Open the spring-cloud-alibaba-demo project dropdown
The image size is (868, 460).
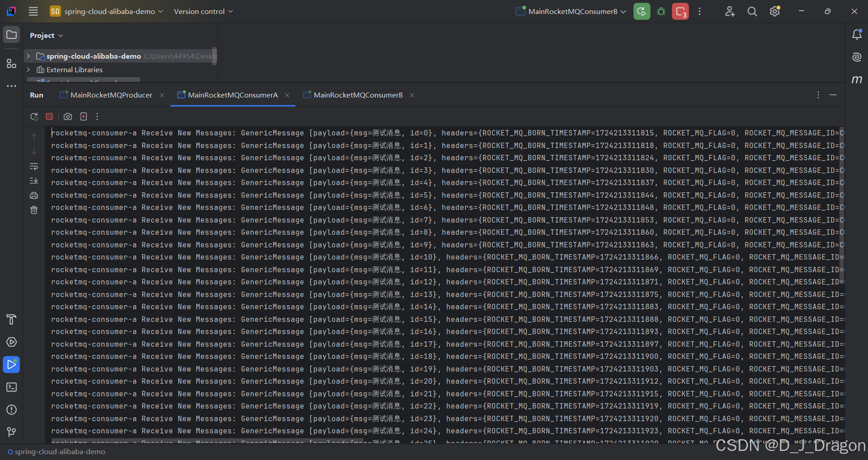(x=106, y=11)
